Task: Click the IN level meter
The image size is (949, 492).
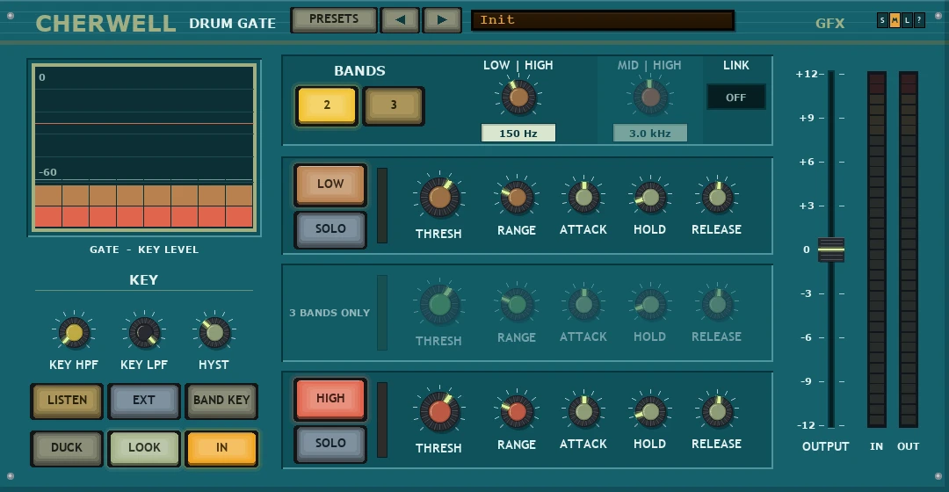Action: point(876,250)
